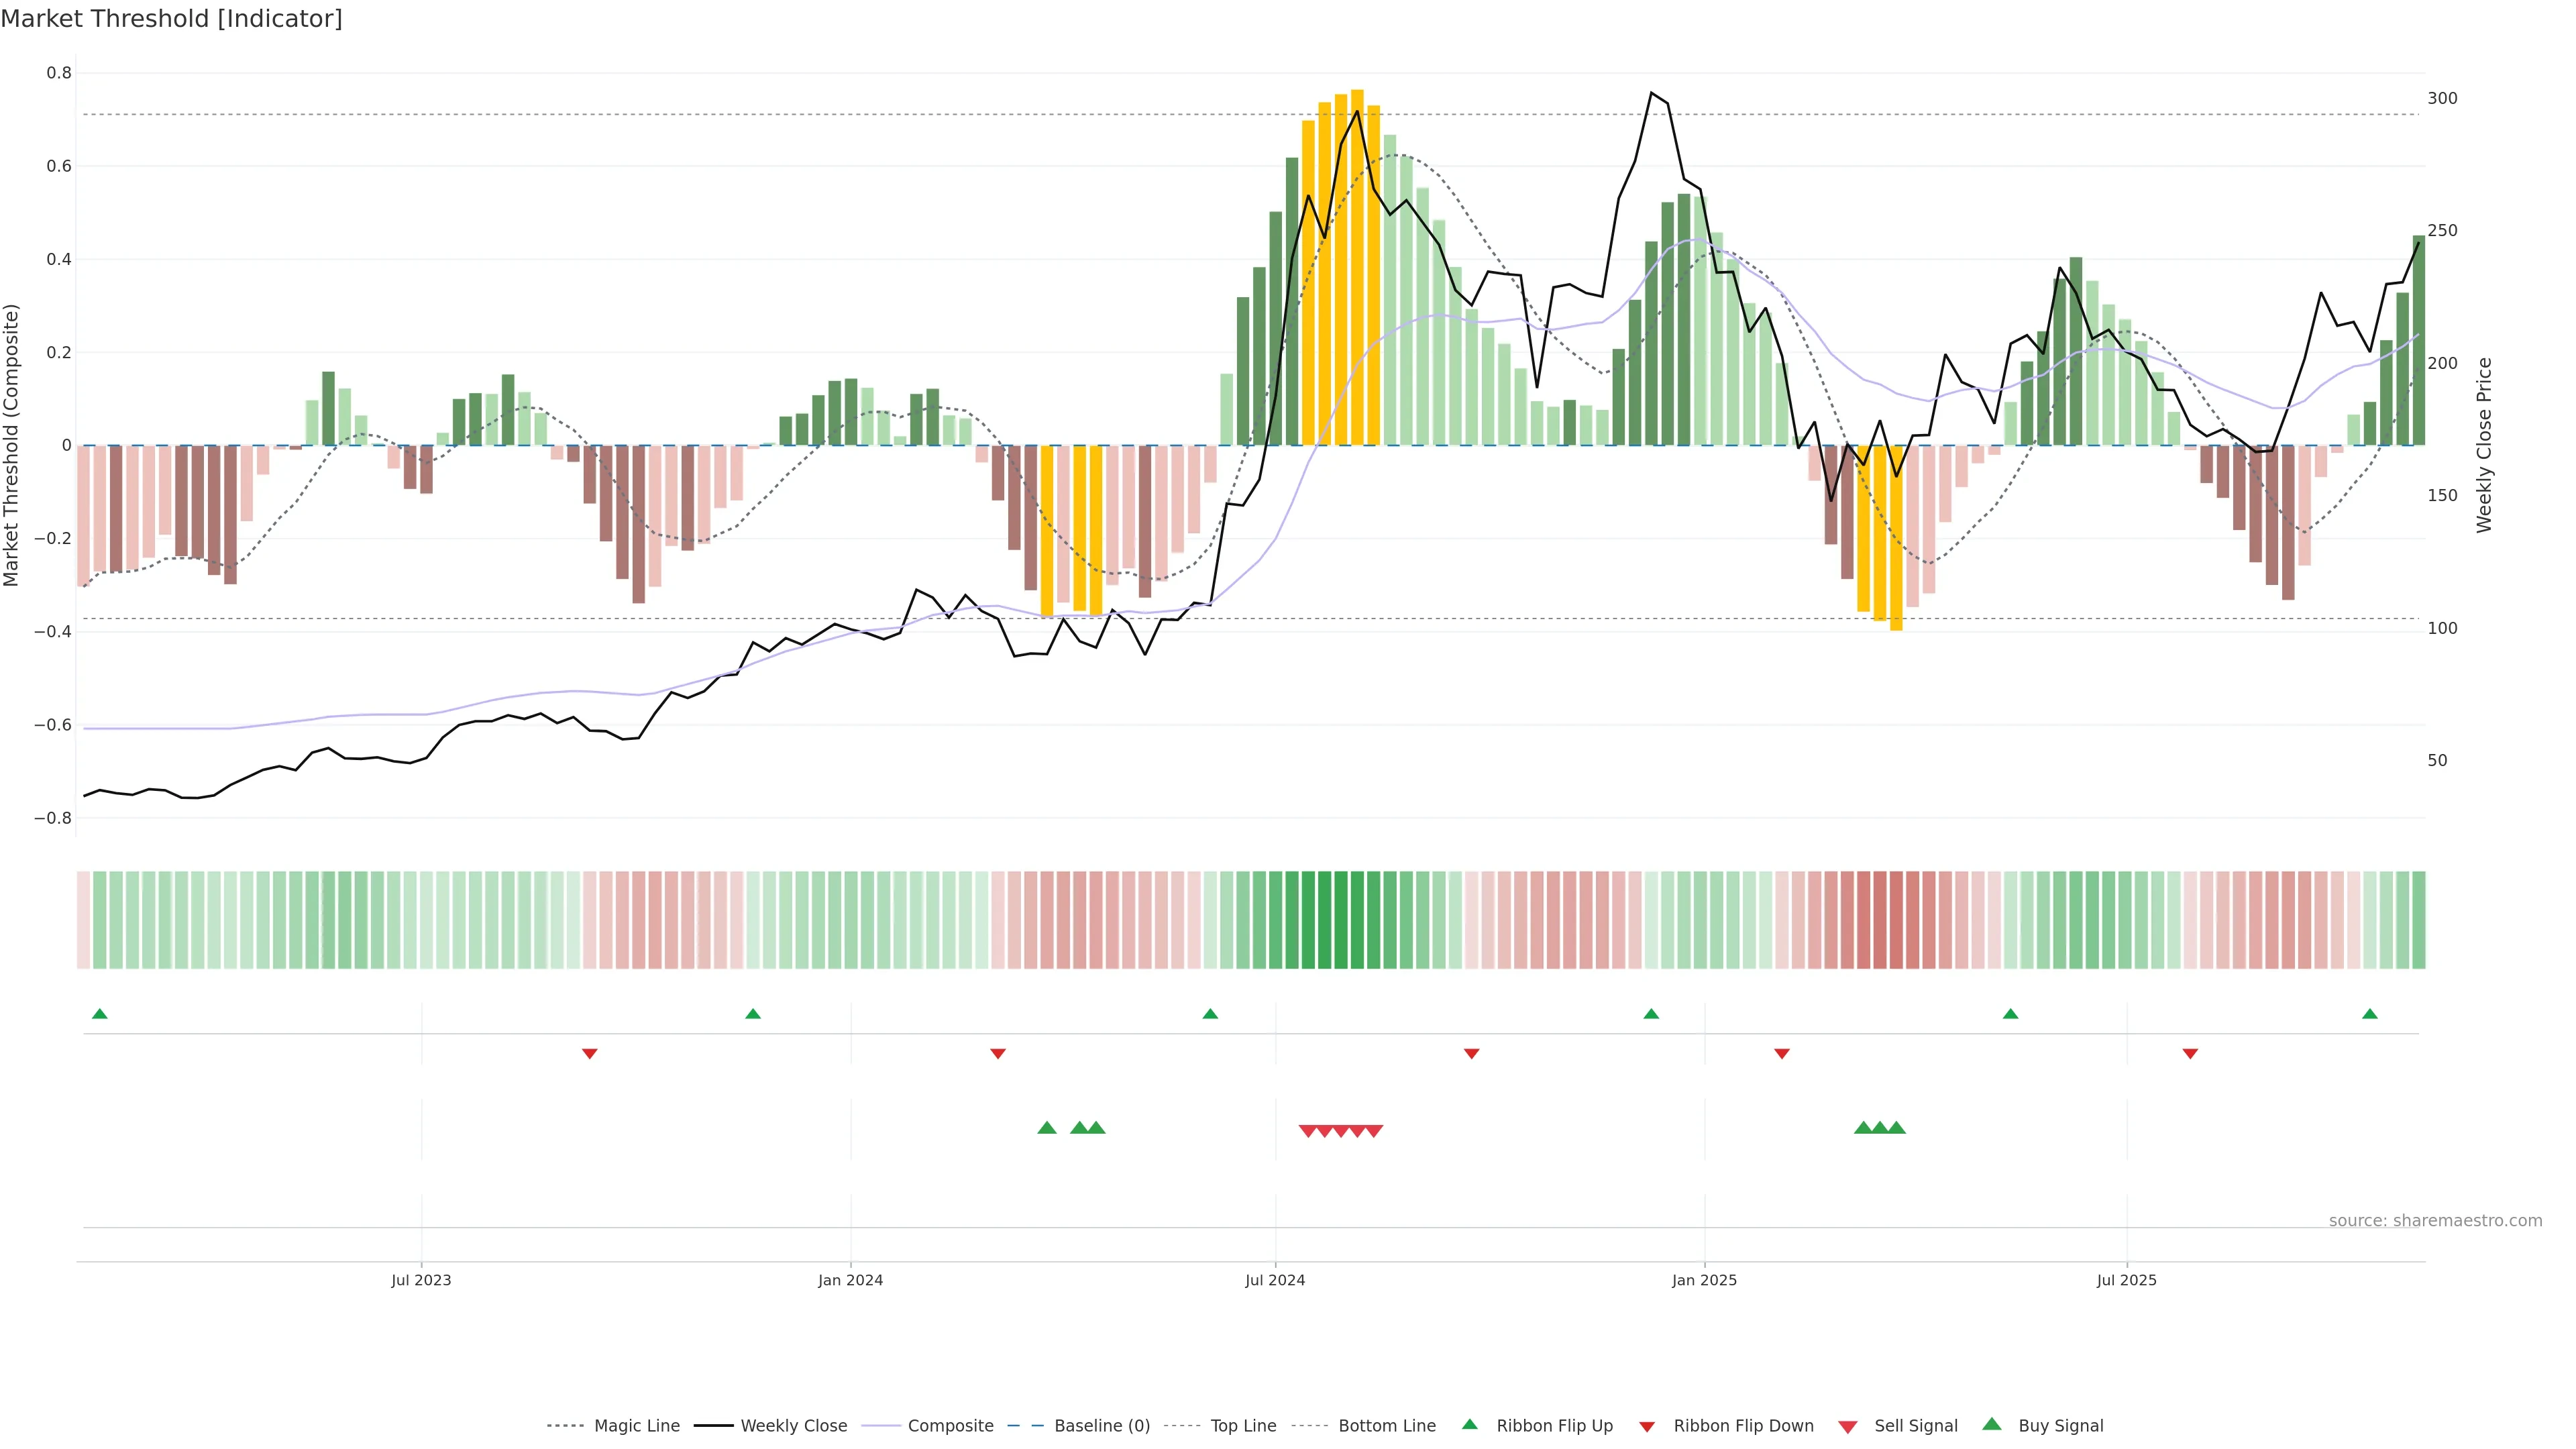Click the Market Threshold [Indicator] title
Screen dimensions: 2576x1449
click(x=171, y=19)
